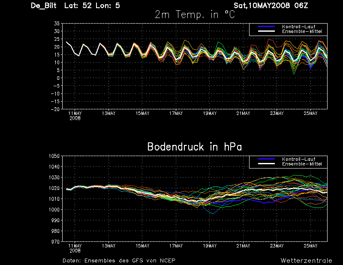Click the 'Sat,10MAY2008 06Z' date header
The image size is (343, 265).
pos(271,6)
